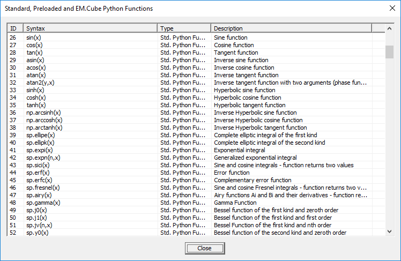Select the sp.gamma(x) row
The image size is (401, 261).
click(x=43, y=203)
